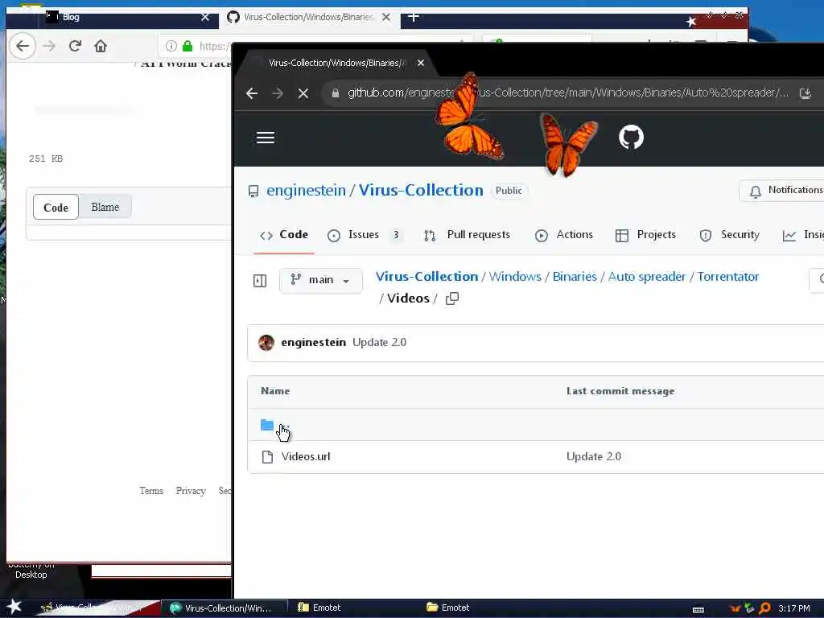Click the 3:17 PM taskbar clock

coord(794,608)
